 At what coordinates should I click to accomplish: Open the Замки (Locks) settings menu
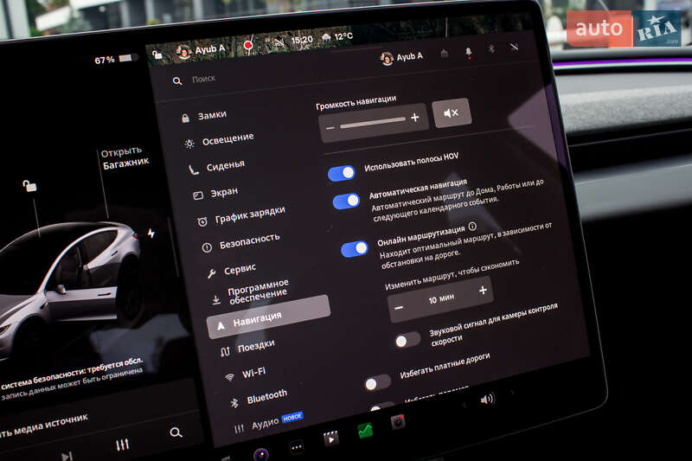point(212,115)
